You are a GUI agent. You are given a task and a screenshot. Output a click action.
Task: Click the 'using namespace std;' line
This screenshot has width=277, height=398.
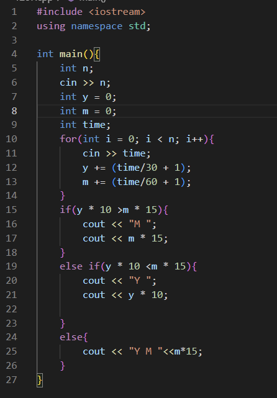coord(94,26)
